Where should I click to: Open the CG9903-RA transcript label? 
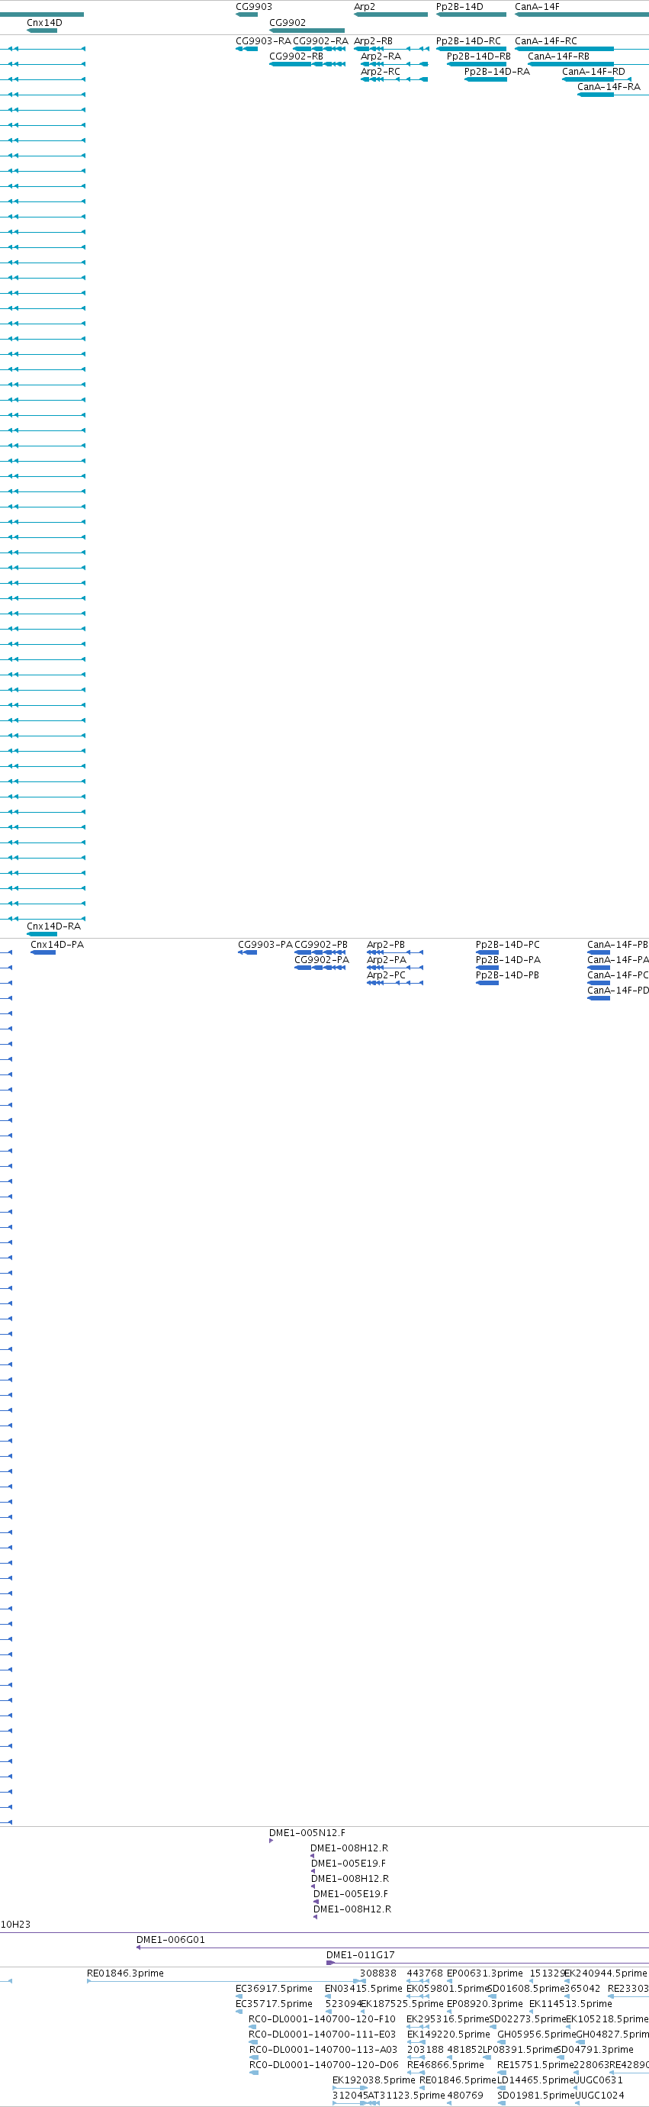[263, 41]
